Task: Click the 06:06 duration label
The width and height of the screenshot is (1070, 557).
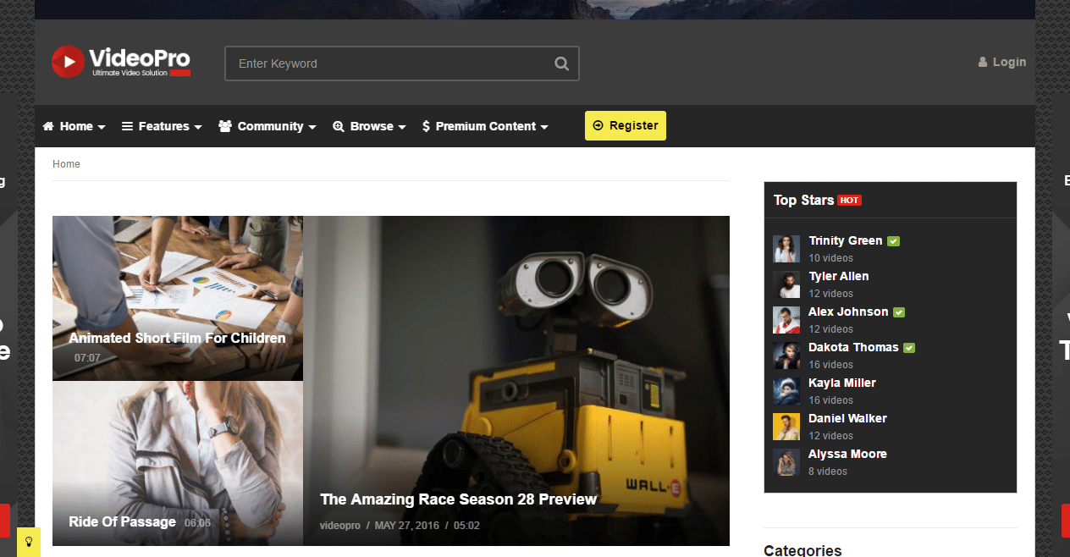Action: 197,523
